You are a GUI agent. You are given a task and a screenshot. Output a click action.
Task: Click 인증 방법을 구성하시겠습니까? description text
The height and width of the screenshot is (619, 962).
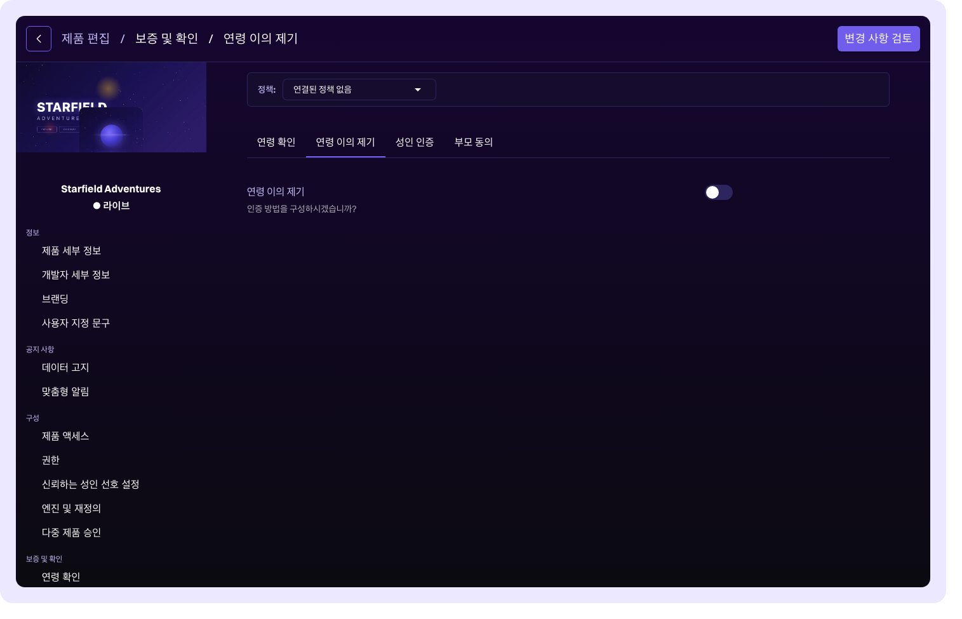[302, 209]
